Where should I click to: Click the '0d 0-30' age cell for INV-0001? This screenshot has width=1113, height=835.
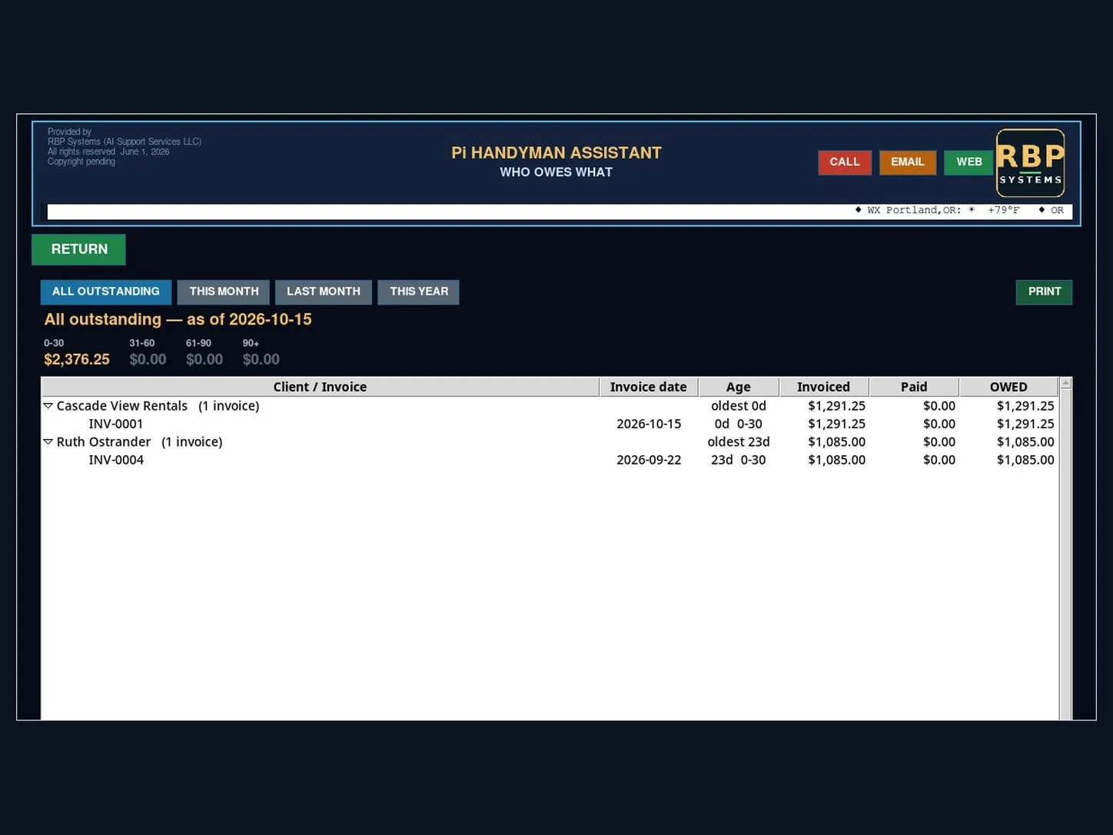coord(739,424)
